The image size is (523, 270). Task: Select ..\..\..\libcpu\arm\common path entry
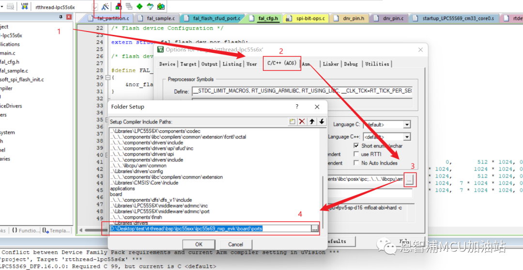pos(138,165)
